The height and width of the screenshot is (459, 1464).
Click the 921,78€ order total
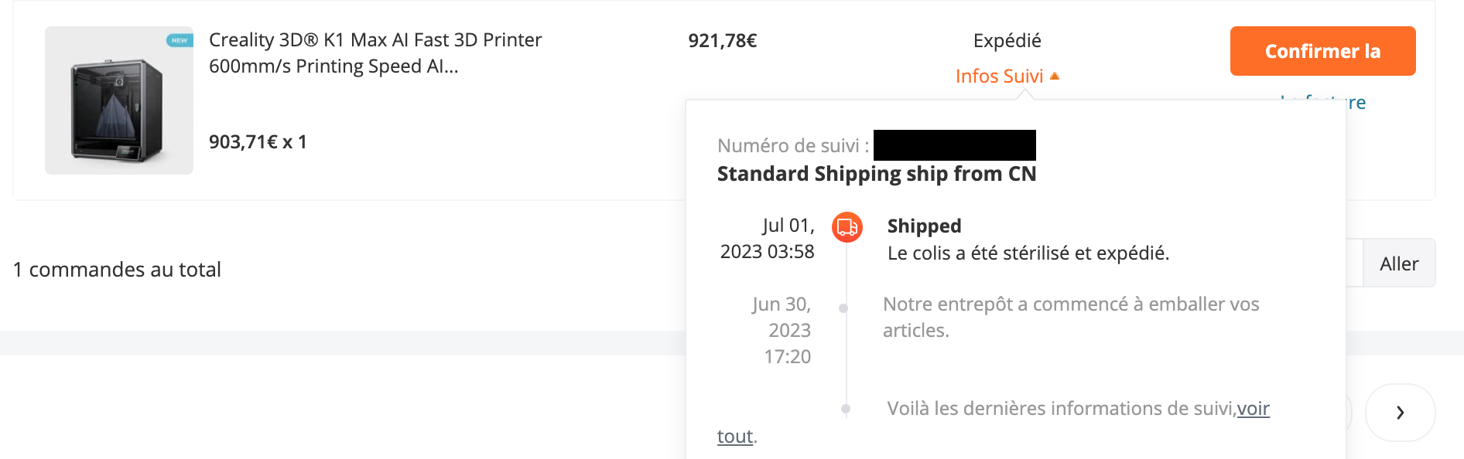[722, 40]
